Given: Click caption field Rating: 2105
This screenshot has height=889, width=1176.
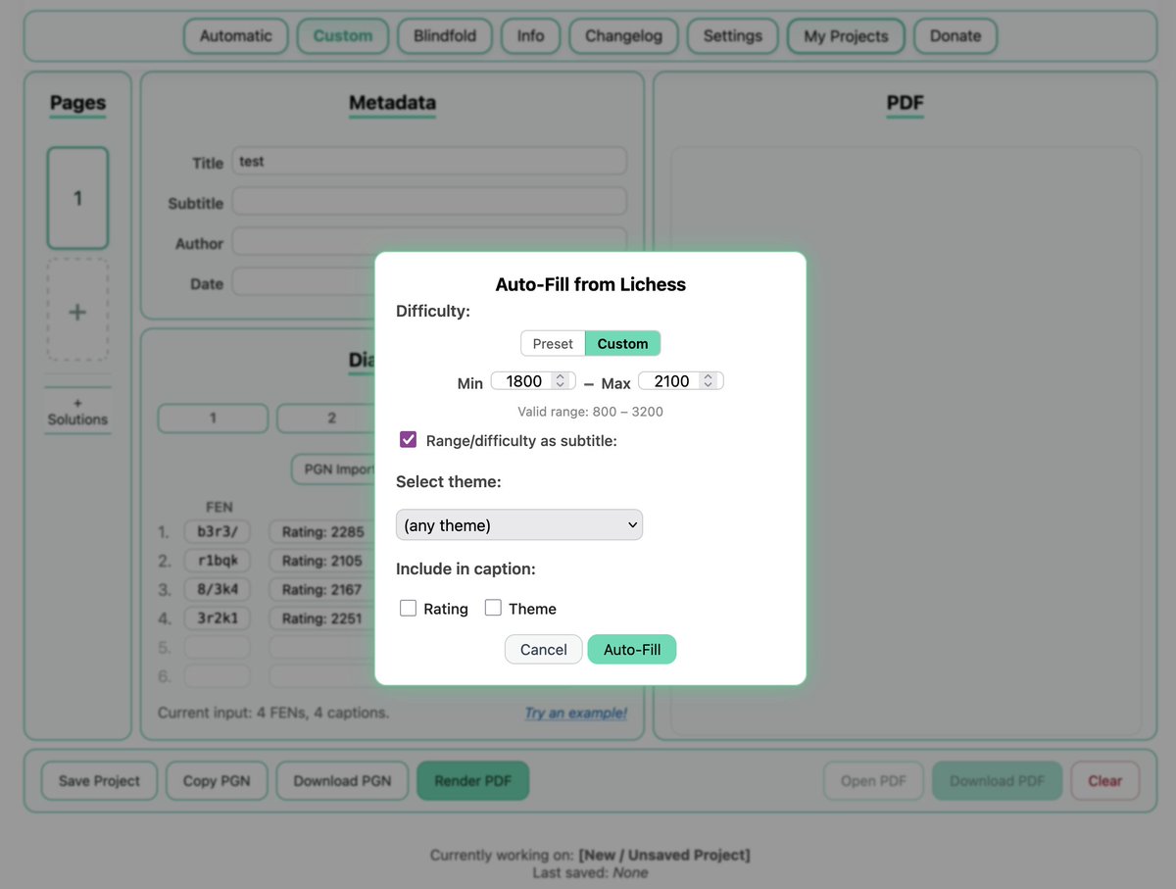Looking at the screenshot, I should (x=322, y=561).
